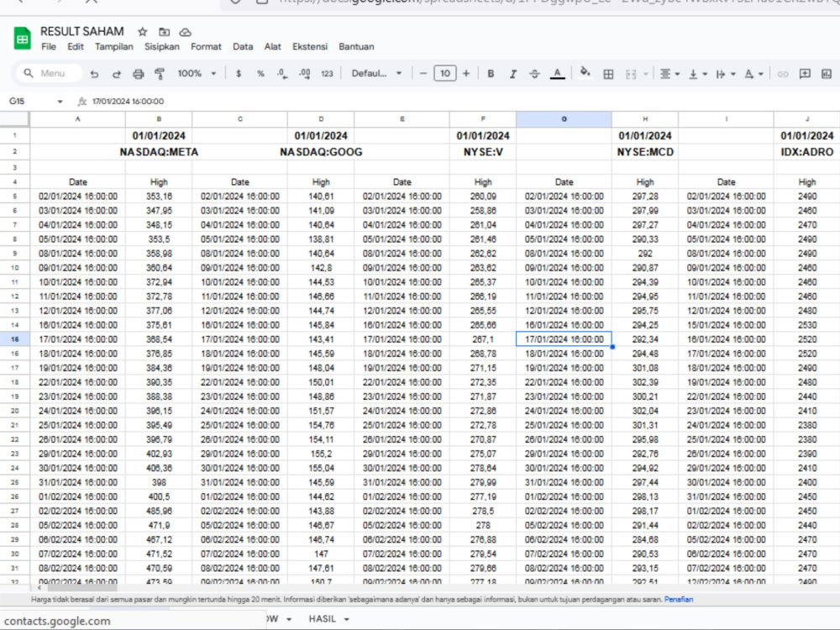Click the Redo arrow icon

tap(116, 74)
